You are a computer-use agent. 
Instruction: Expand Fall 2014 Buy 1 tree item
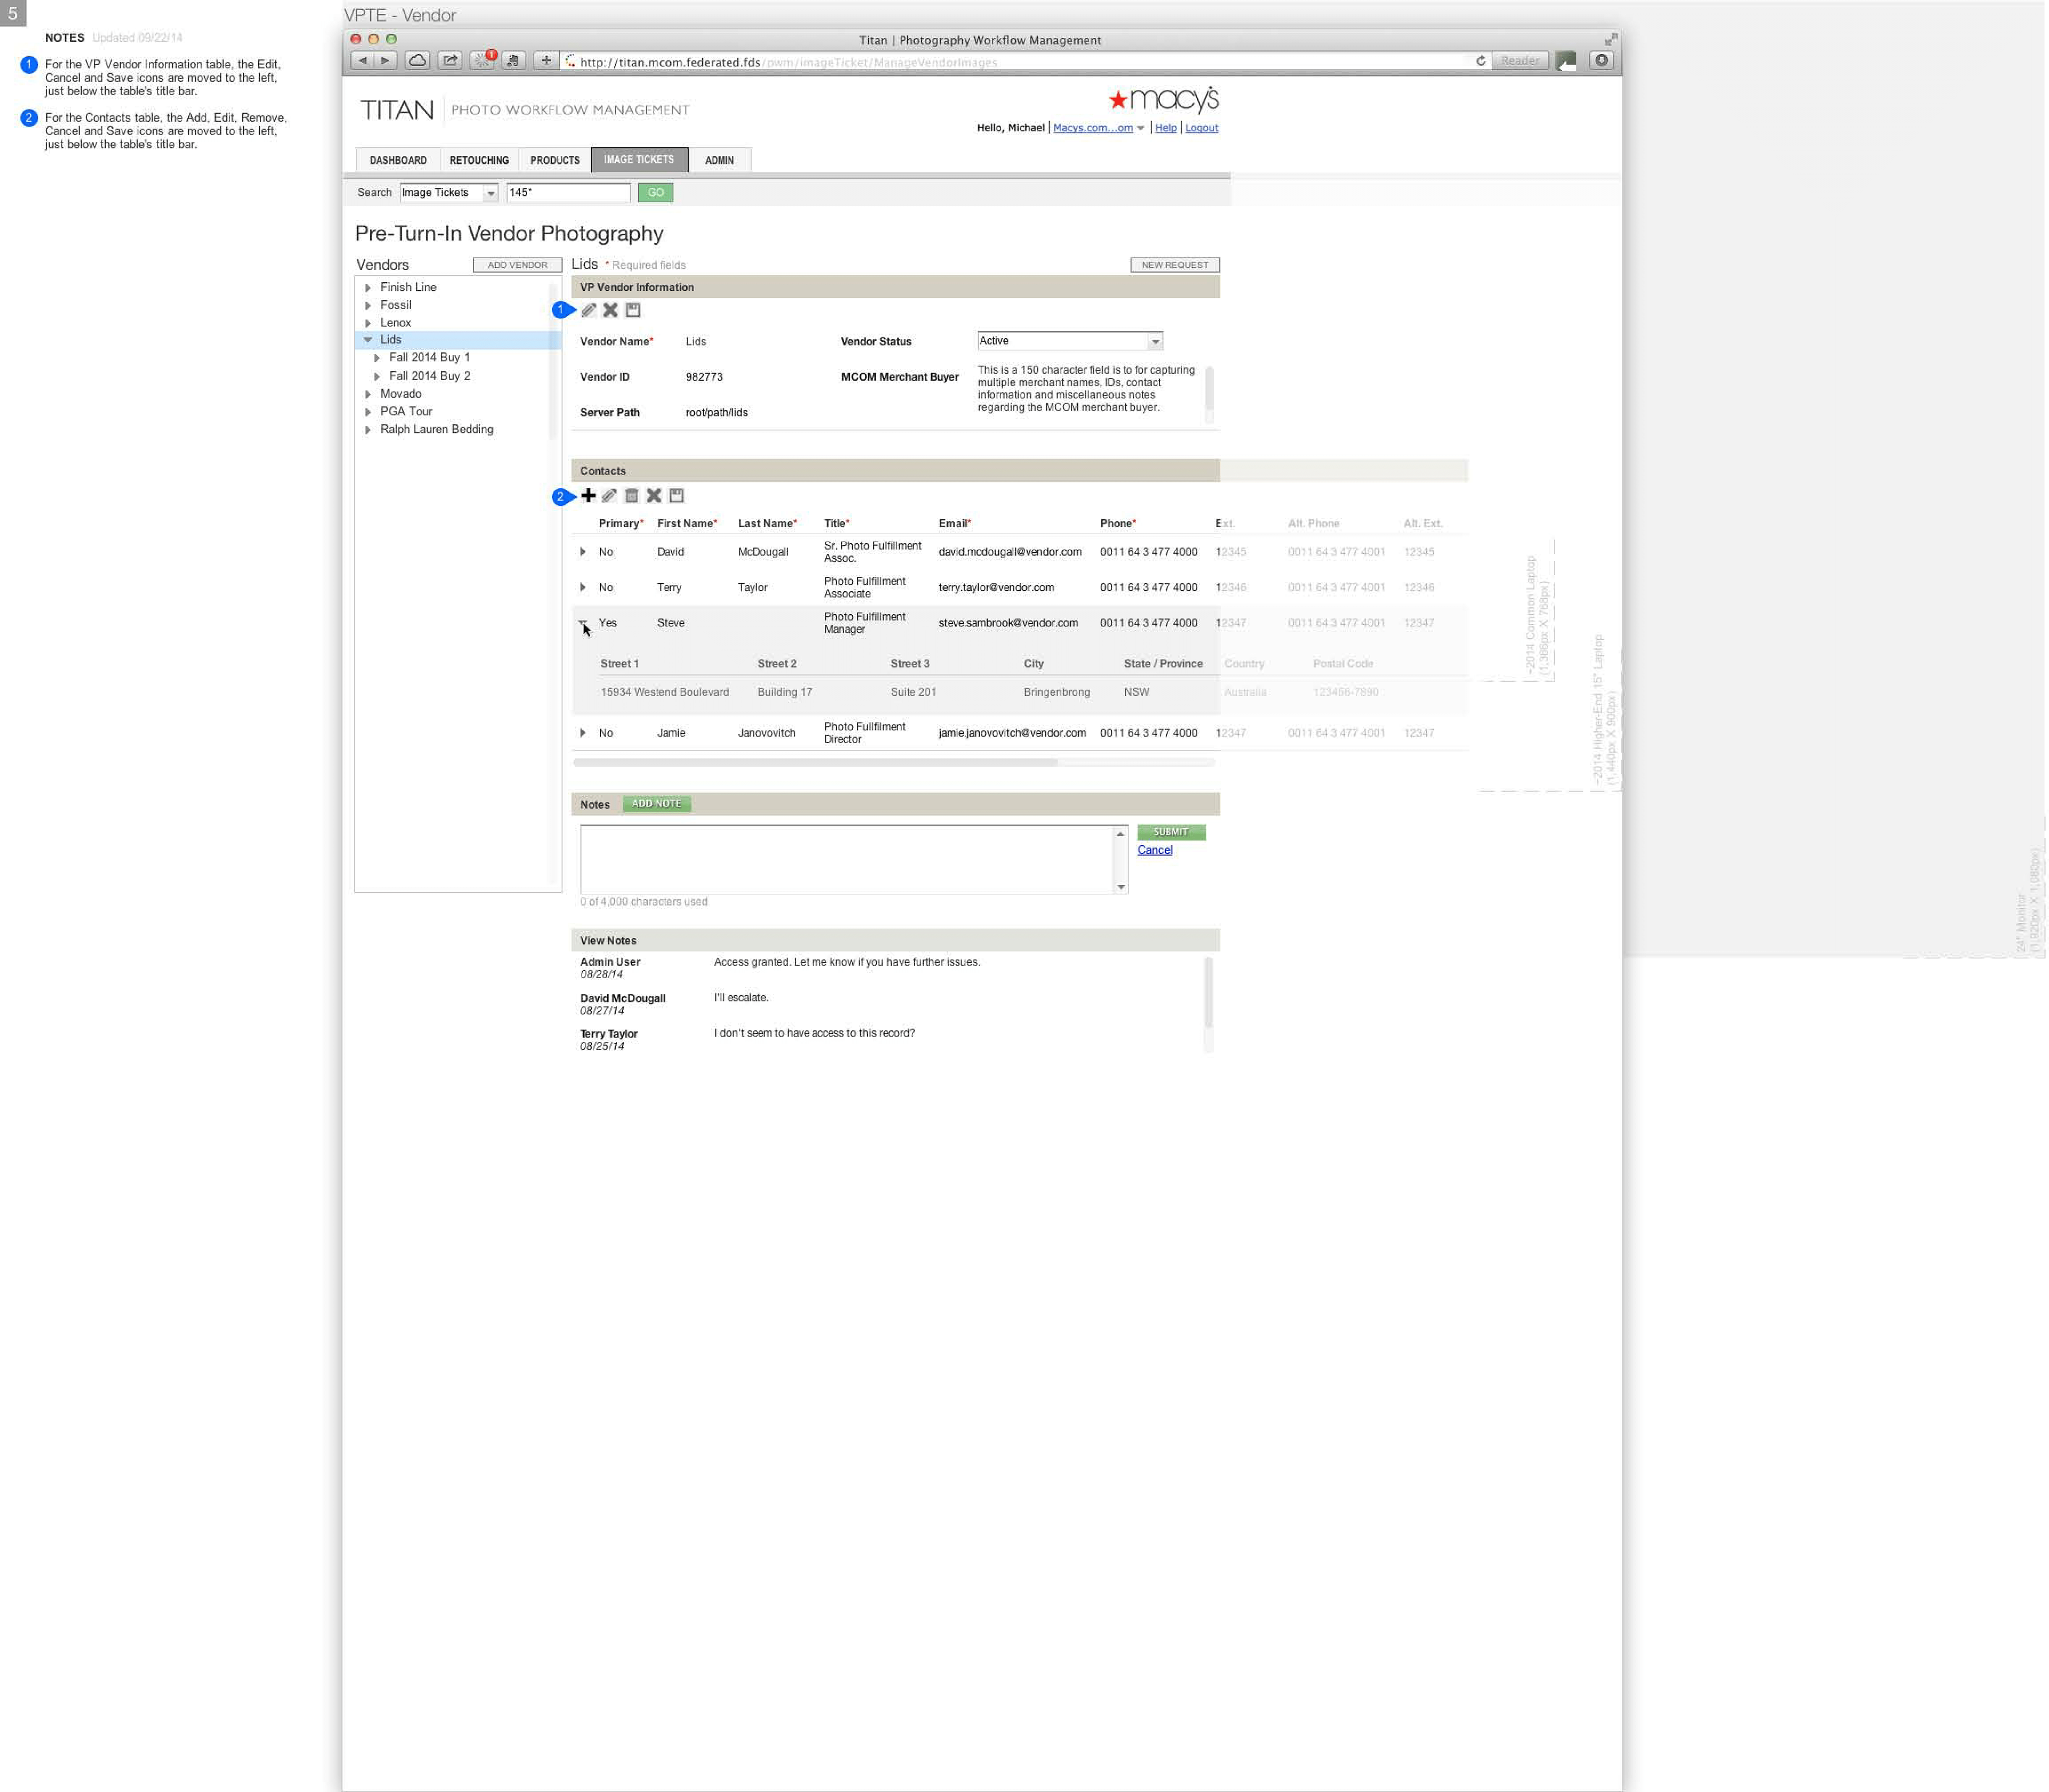coord(377,359)
